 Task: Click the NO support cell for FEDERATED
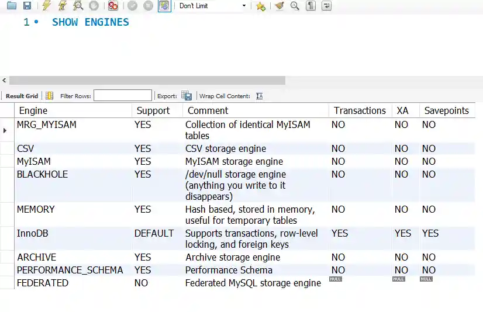pos(157,283)
